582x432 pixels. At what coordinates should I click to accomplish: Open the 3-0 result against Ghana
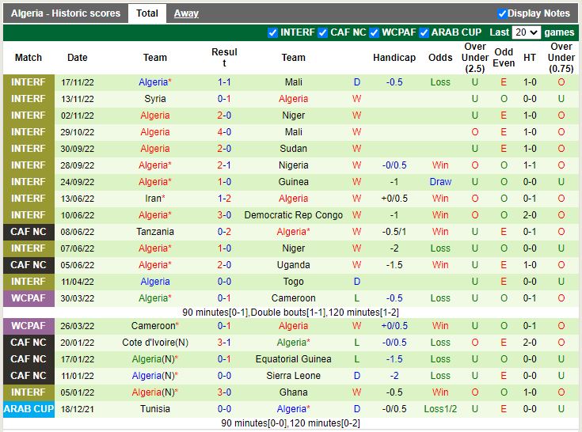click(224, 392)
